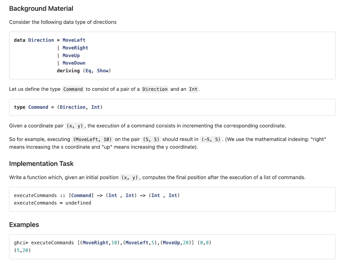Click the deriving keyword in the Direction declaration
The width and height of the screenshot is (344, 263).
pyautogui.click(x=68, y=71)
